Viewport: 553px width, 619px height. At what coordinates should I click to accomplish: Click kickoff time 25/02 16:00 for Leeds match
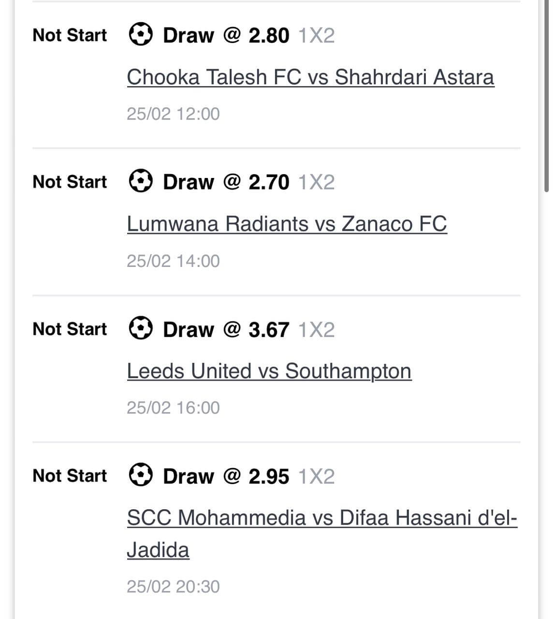[173, 407]
